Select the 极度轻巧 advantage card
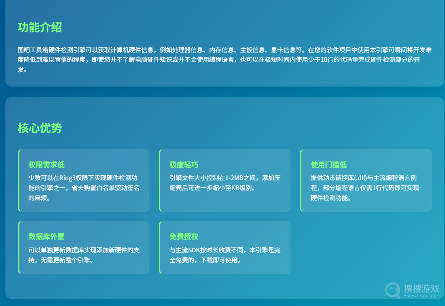Screen dimensions: 445x306 (x=224, y=180)
